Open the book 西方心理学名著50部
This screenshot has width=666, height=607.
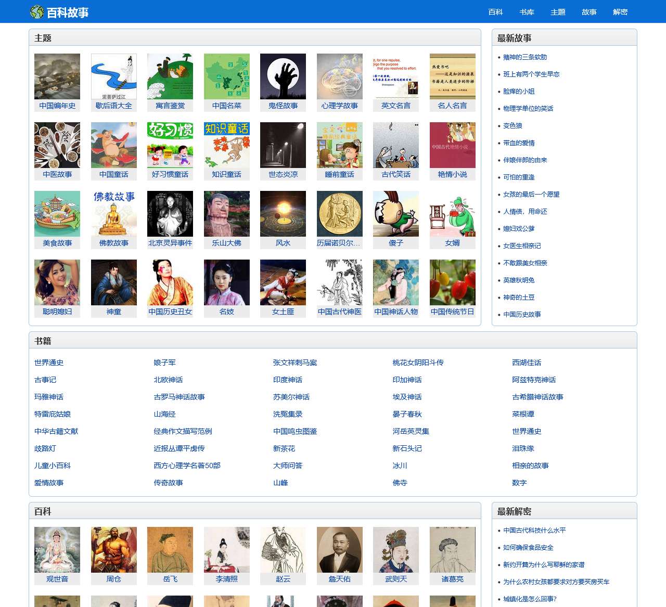(187, 466)
